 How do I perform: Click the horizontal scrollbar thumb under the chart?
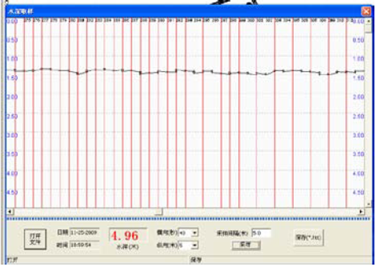pos(159,212)
